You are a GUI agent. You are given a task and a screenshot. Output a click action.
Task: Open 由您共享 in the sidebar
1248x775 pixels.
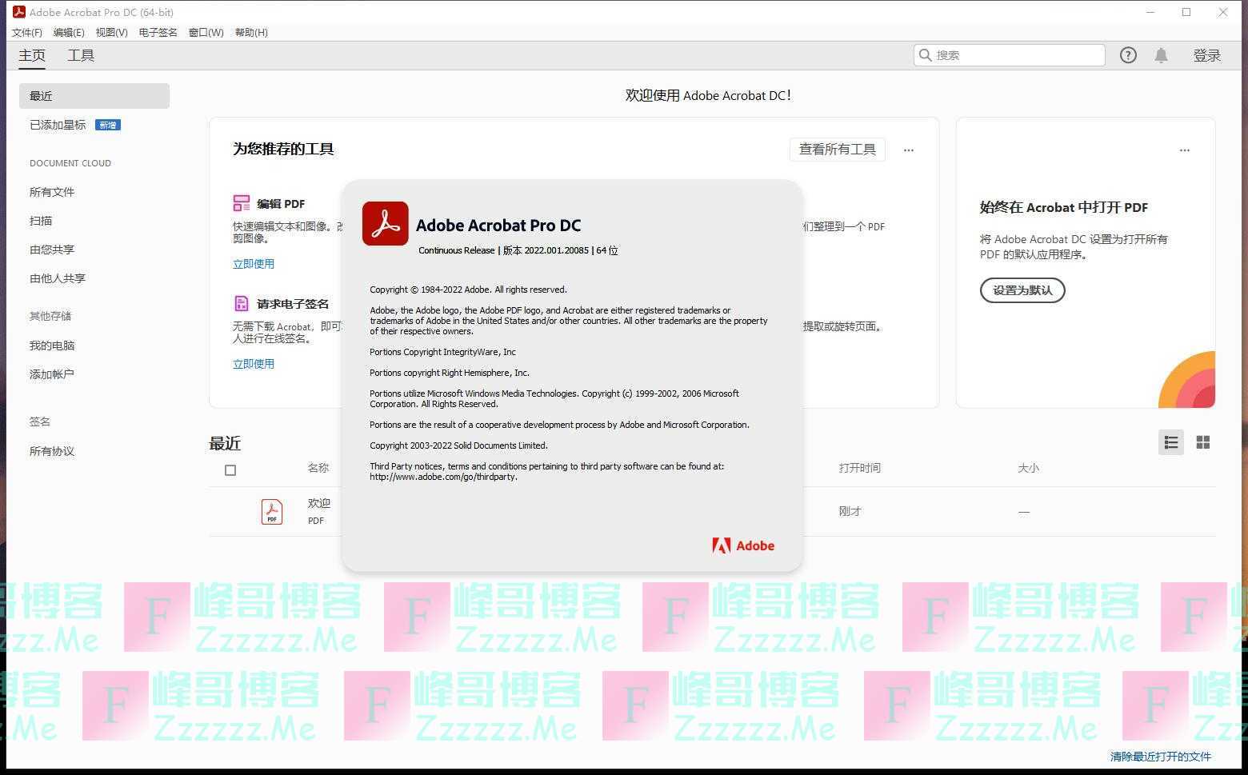click(x=52, y=250)
